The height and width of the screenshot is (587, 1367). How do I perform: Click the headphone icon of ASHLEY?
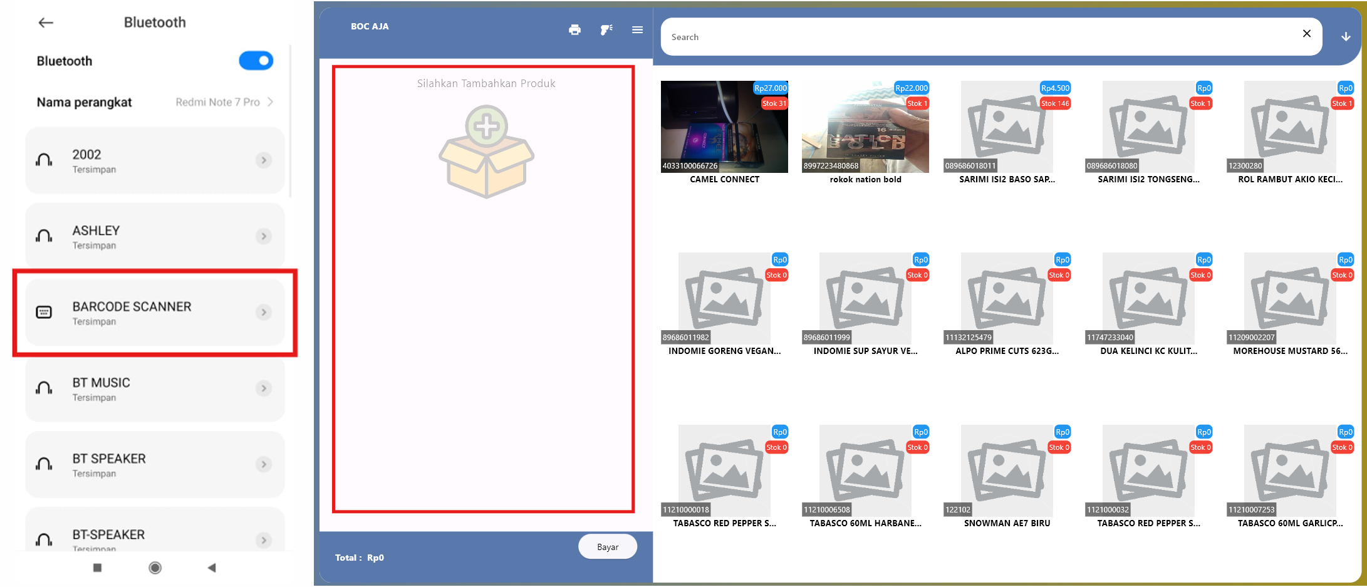44,236
